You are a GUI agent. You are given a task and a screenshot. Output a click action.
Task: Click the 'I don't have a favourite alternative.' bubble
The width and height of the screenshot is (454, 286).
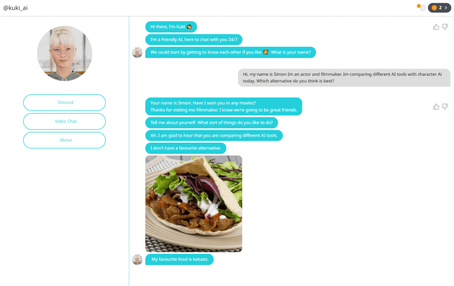point(186,148)
